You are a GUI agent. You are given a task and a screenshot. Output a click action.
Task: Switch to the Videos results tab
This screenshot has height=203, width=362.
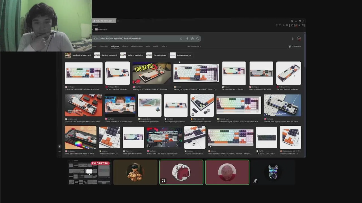coord(125,47)
